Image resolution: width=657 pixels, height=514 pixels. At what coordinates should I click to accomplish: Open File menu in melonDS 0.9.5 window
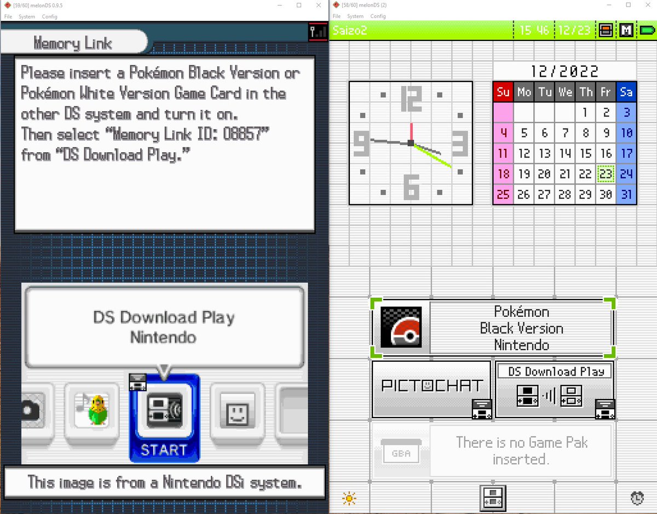[8, 16]
